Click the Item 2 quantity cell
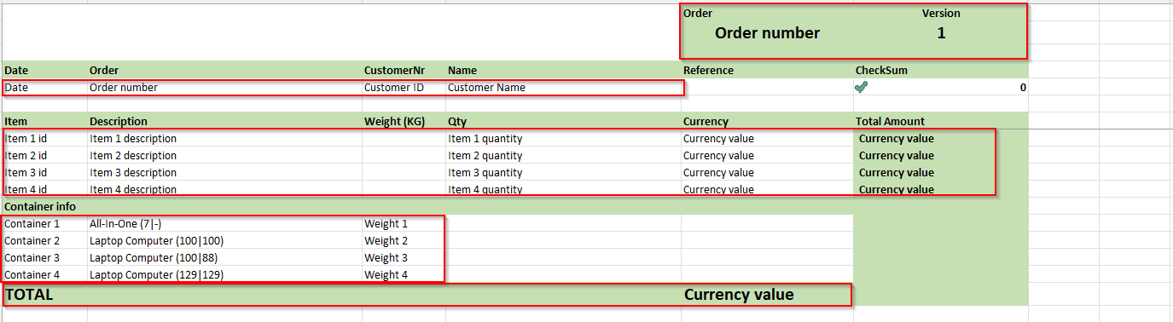 tap(563, 155)
